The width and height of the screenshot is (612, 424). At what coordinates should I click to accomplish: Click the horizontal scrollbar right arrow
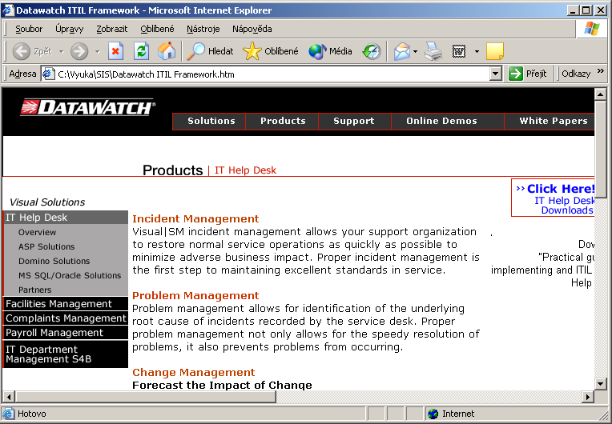[588, 397]
